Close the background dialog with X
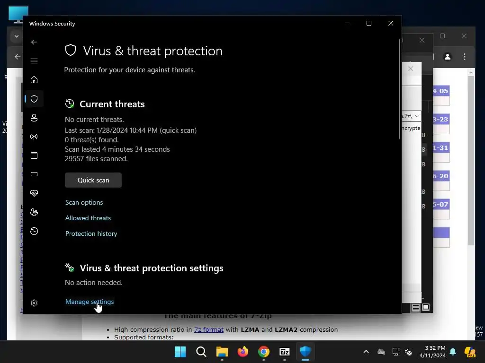The width and height of the screenshot is (485, 363). click(x=411, y=69)
